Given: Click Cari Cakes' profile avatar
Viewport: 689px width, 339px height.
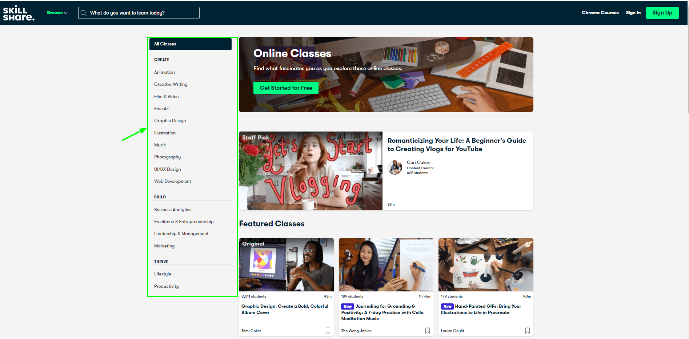Looking at the screenshot, I should [x=395, y=168].
